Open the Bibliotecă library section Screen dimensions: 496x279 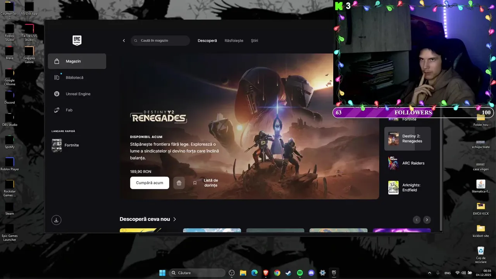tap(77, 77)
